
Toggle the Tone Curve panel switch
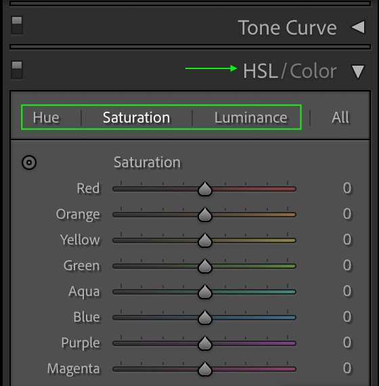click(x=17, y=25)
